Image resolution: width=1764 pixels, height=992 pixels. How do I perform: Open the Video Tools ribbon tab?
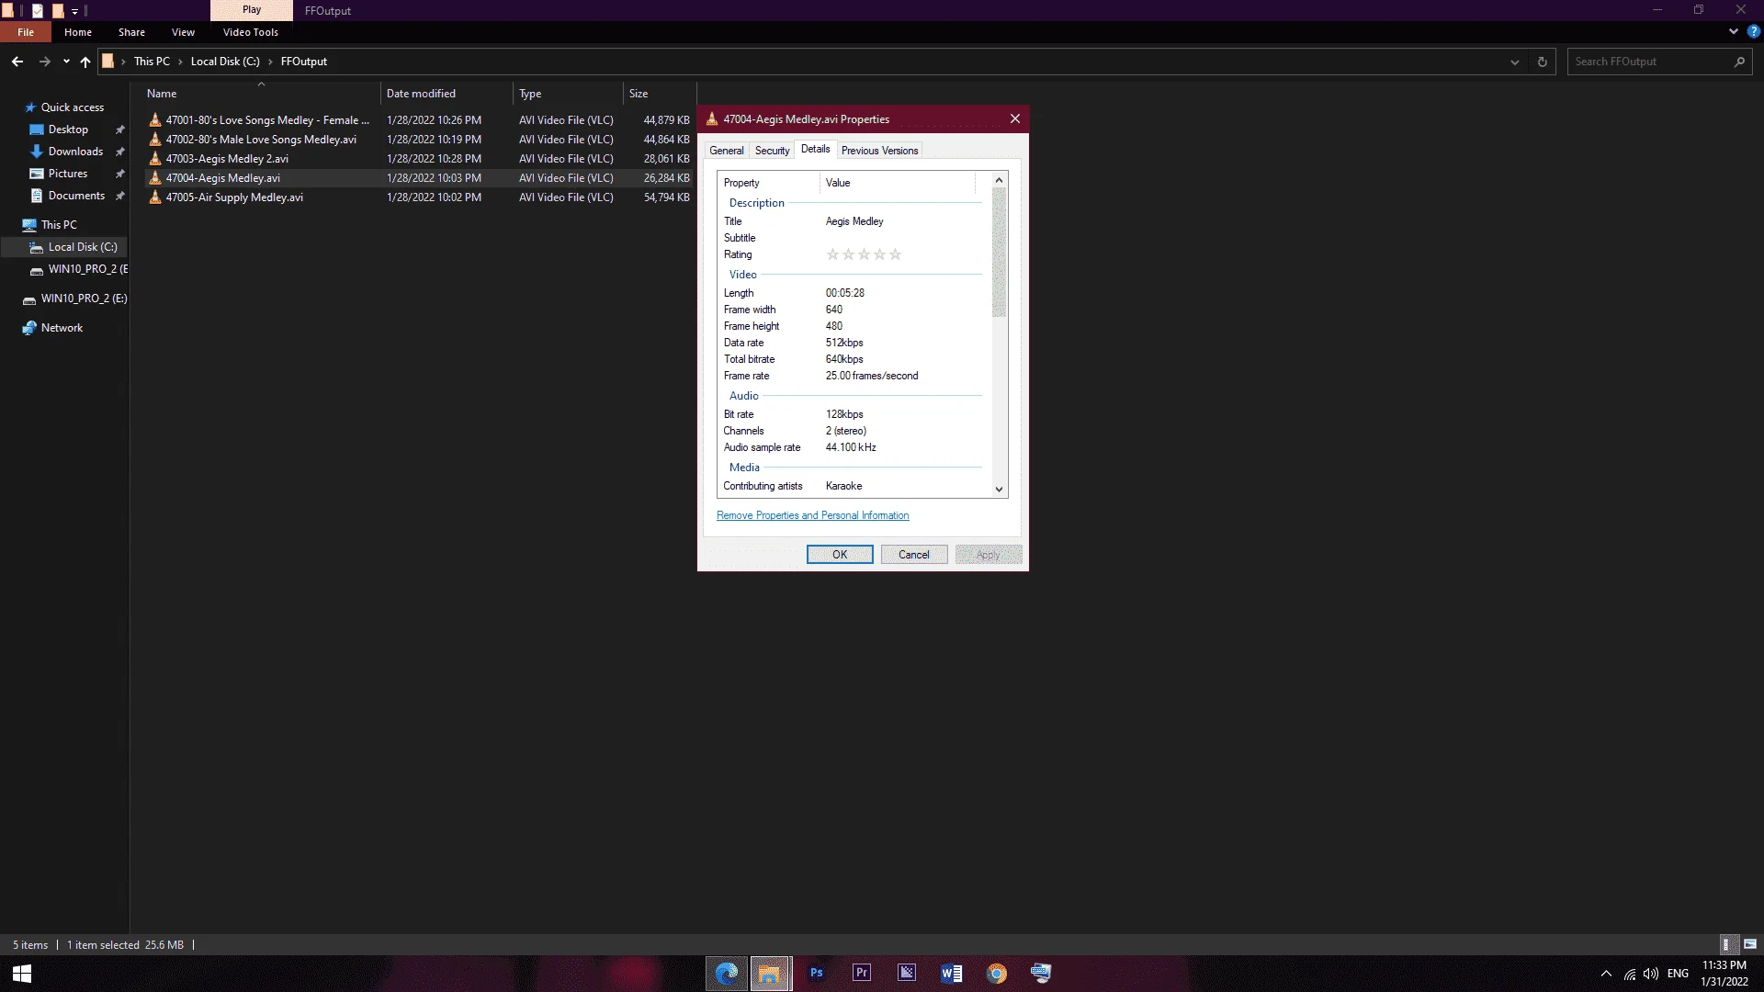[250, 32]
